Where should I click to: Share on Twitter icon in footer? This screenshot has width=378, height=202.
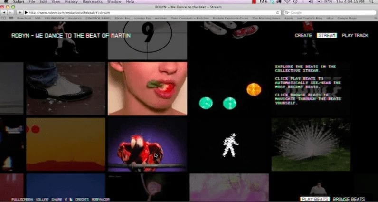point(71,200)
